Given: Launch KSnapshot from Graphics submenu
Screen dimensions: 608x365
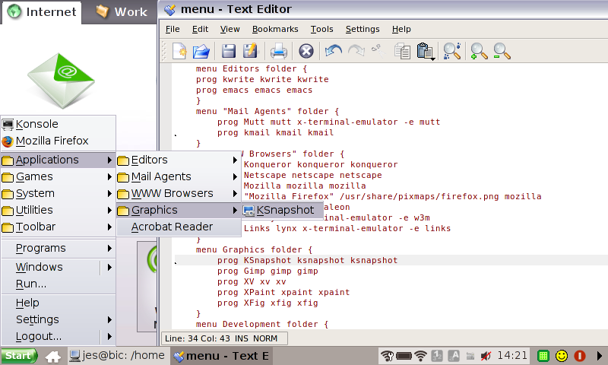Looking at the screenshot, I should click(283, 210).
